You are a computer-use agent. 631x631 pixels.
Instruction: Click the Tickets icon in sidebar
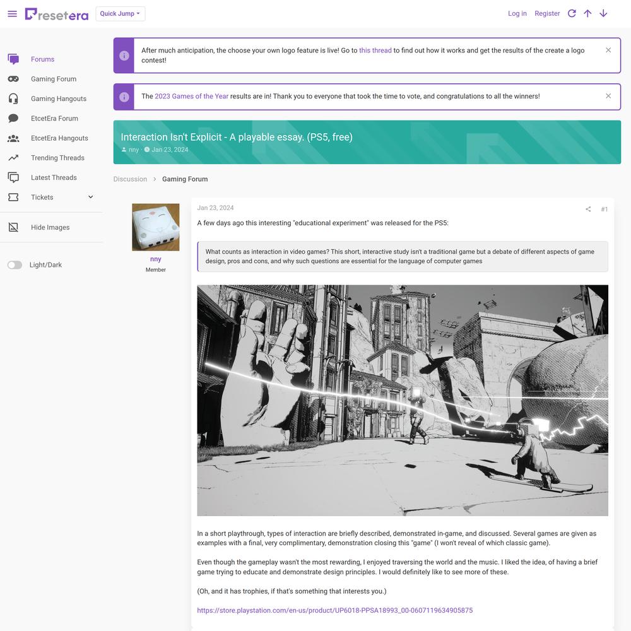point(13,197)
